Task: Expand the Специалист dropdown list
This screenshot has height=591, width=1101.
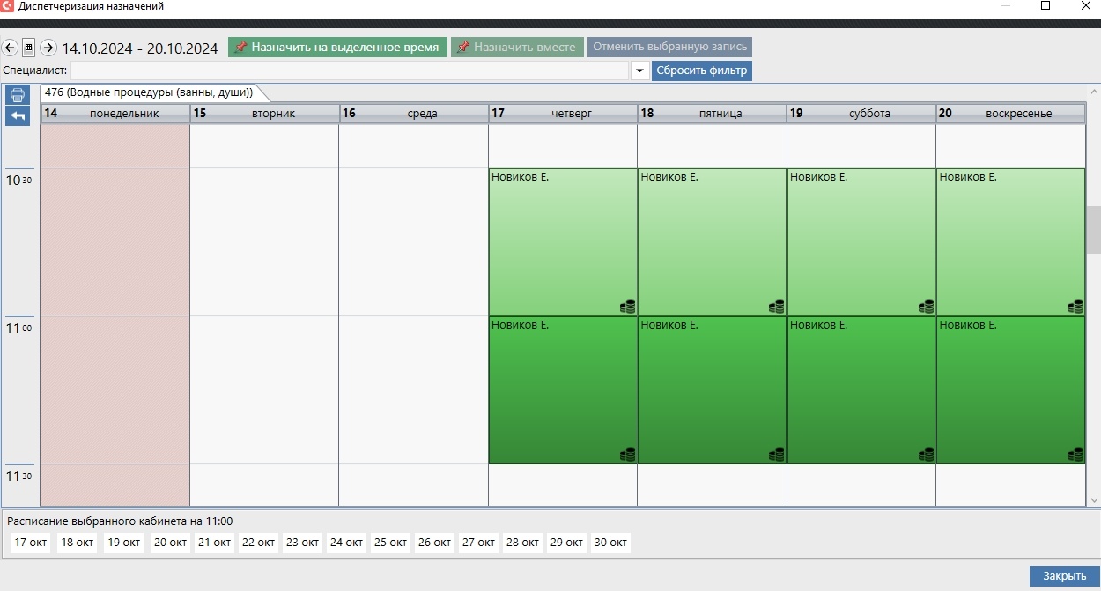Action: point(640,70)
